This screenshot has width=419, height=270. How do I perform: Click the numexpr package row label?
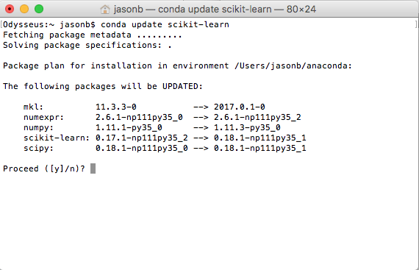pos(43,118)
